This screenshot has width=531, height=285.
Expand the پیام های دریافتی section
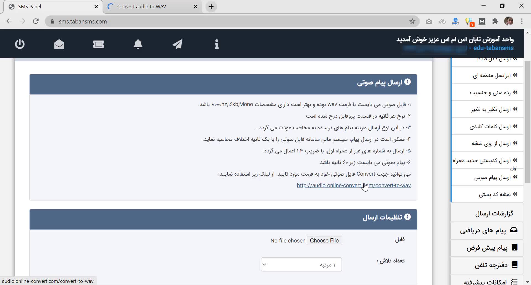point(483,231)
